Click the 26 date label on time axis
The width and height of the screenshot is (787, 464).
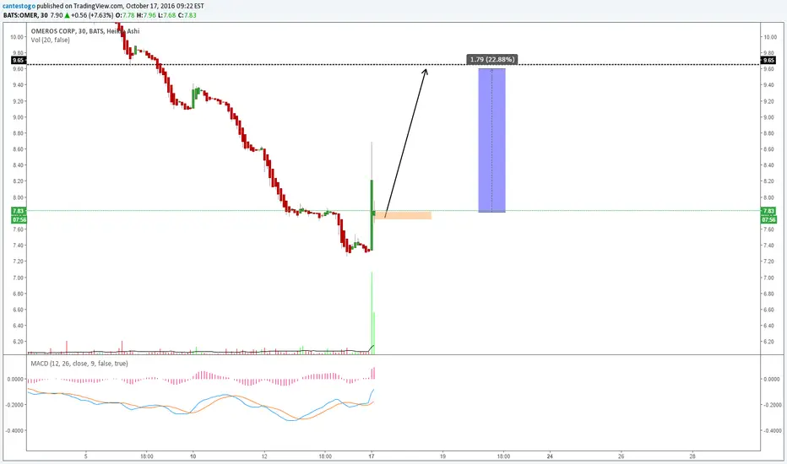tap(621, 456)
